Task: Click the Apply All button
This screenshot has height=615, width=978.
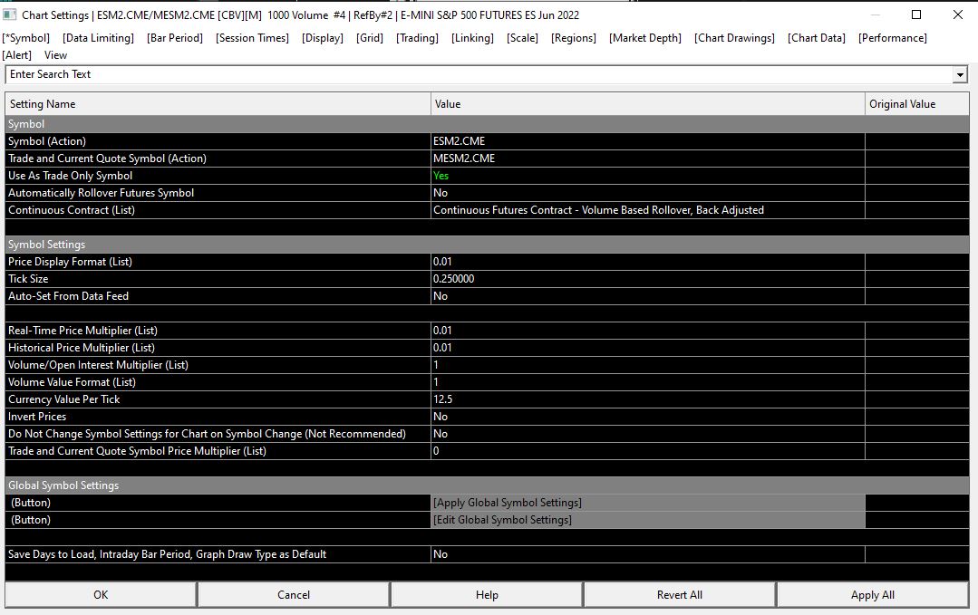Action: click(872, 595)
